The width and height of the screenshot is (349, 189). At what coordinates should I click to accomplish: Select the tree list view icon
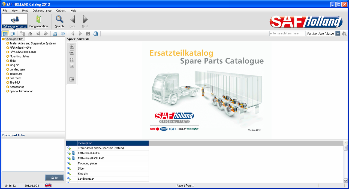click(5, 34)
